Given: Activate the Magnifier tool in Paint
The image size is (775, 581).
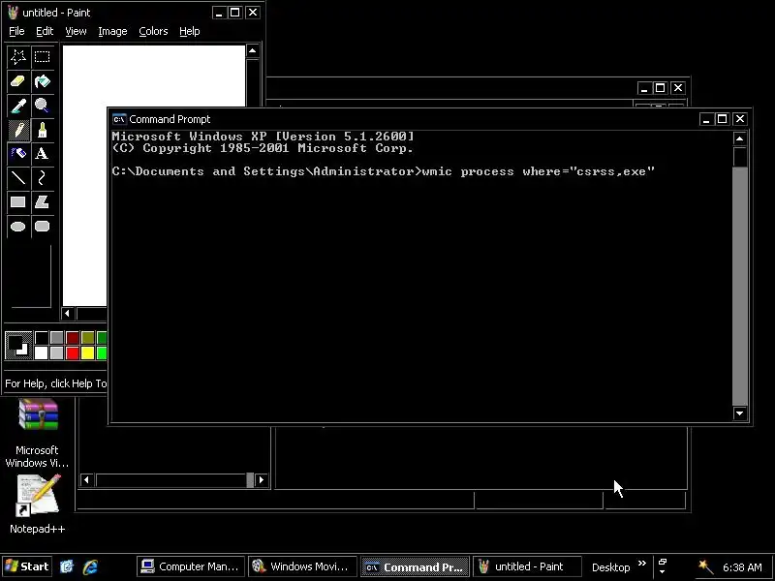Looking at the screenshot, I should [x=42, y=106].
